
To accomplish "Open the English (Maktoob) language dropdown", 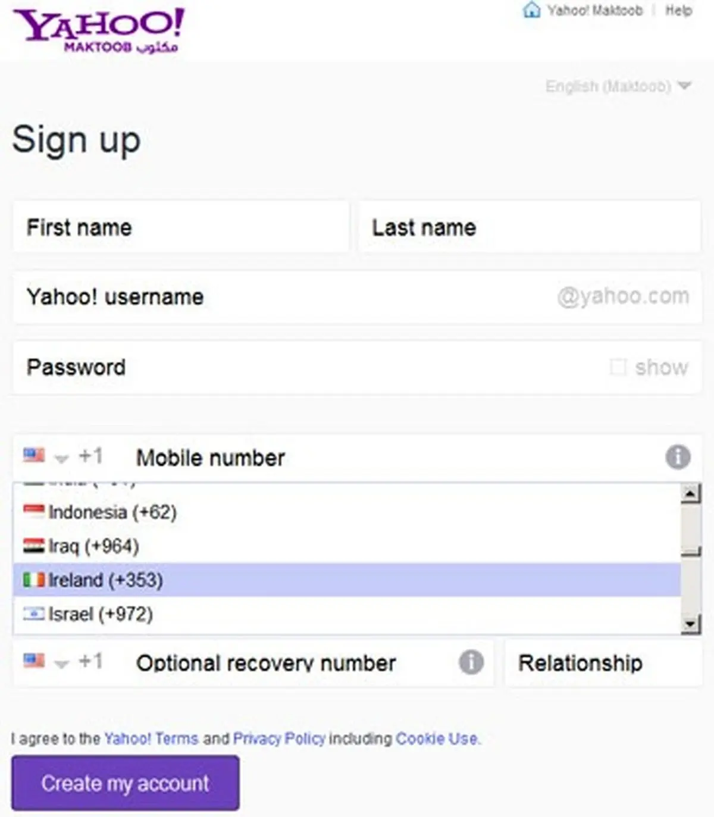I will pyautogui.click(x=618, y=86).
